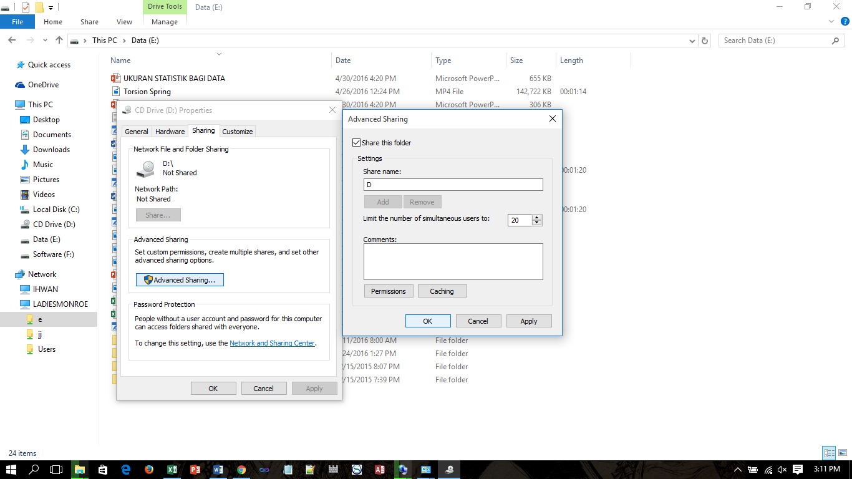Select the Hardware tab in Properties dialog

pos(170,132)
